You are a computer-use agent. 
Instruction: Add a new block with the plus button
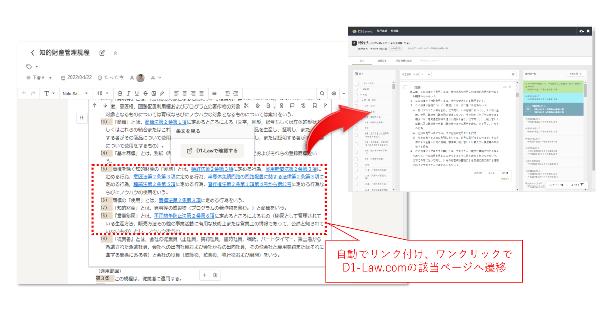(x=205, y=275)
